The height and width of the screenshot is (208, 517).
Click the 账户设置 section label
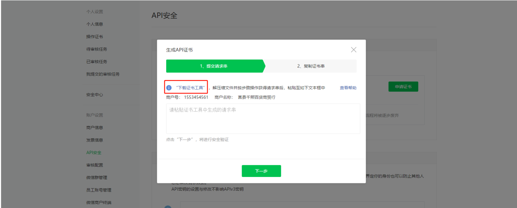point(94,115)
